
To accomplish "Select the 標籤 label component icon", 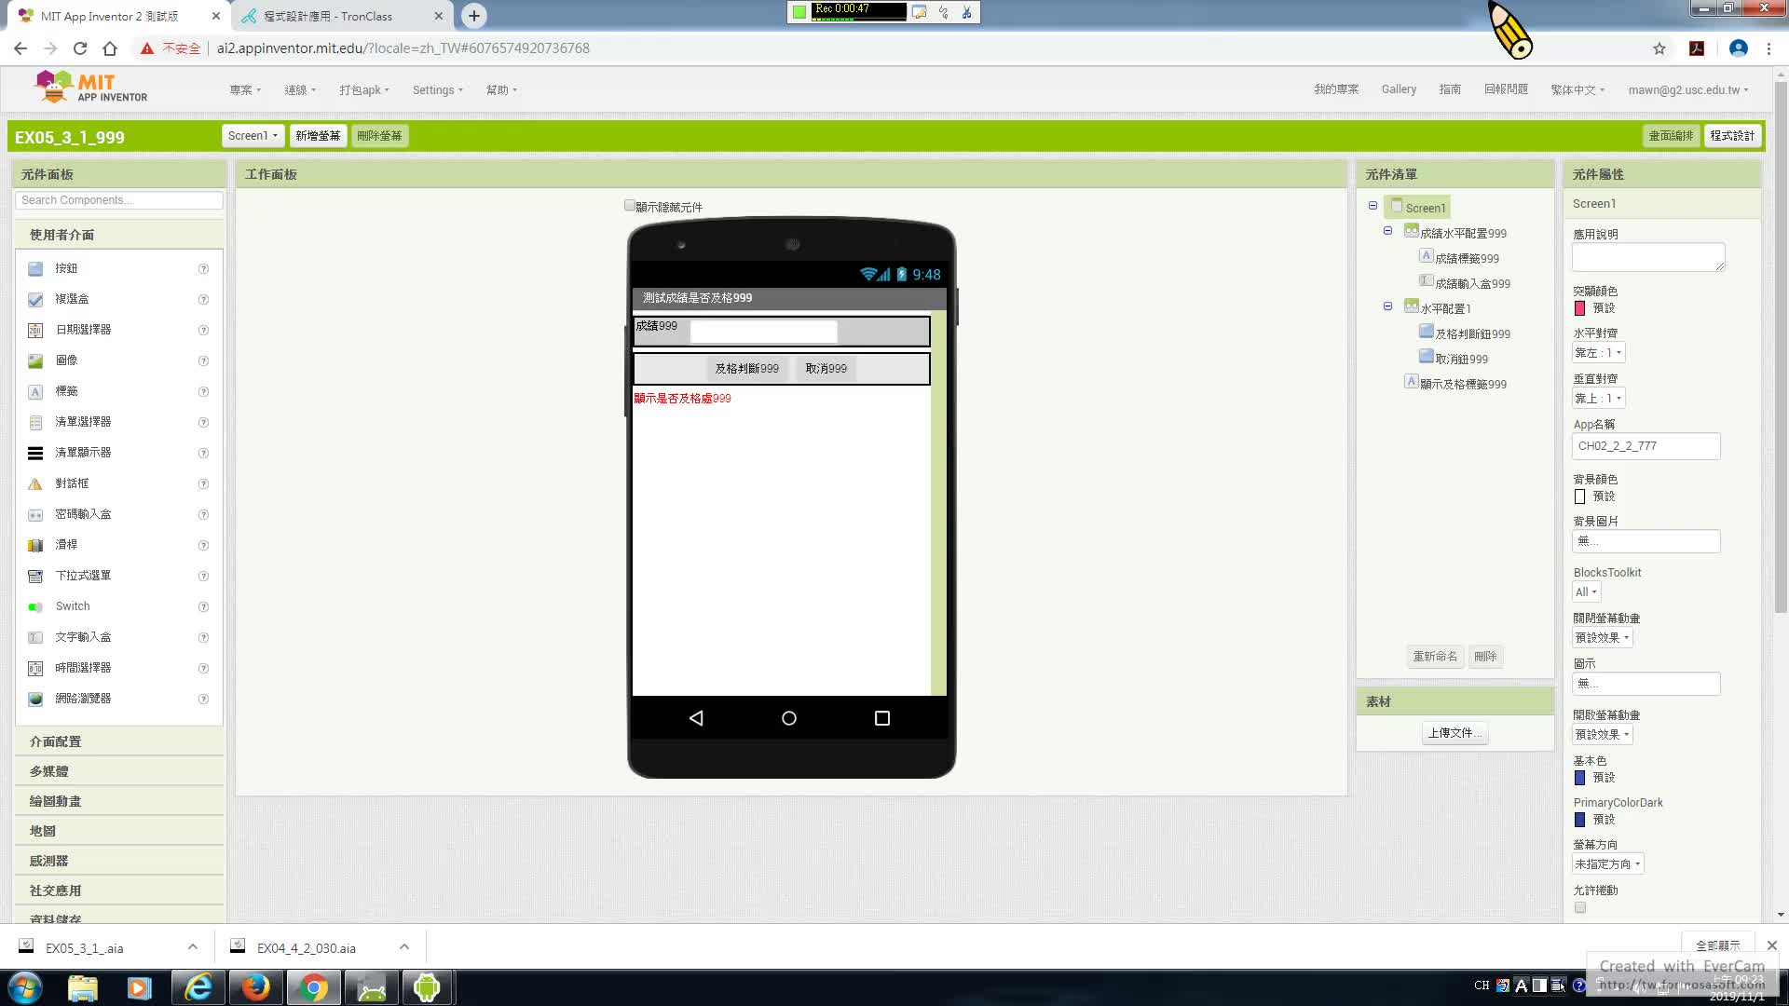I will [x=35, y=392].
